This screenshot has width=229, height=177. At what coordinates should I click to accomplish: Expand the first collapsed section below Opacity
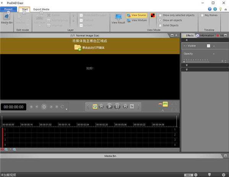pyautogui.click(x=186, y=65)
